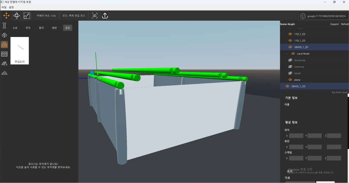349x183 pixels.
Task: Hide the plane node
Action: 290,80
